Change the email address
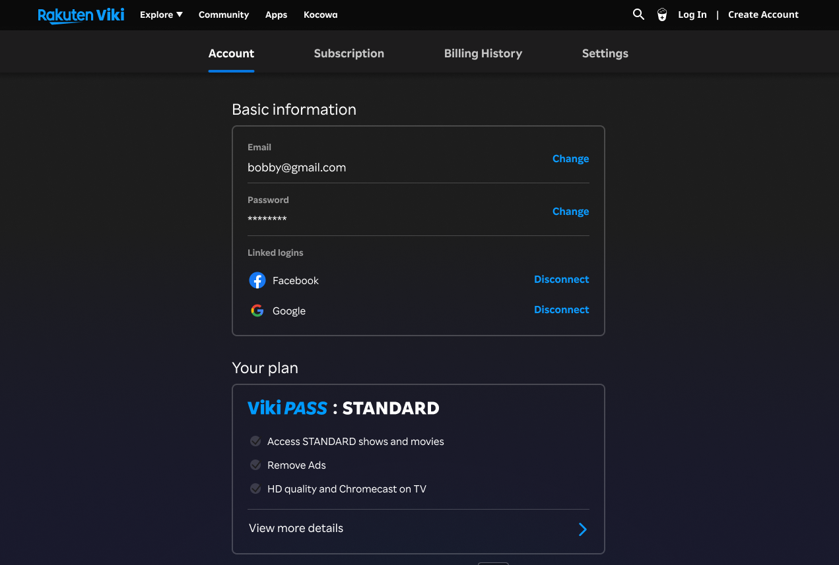 570,159
